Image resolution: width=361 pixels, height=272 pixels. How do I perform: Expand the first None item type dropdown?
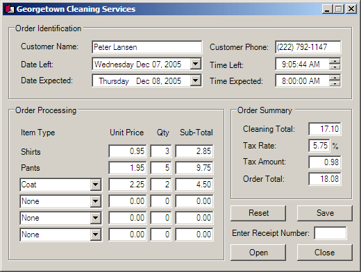pyautogui.click(x=95, y=201)
